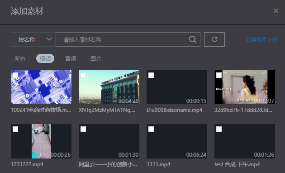Image resolution: width=285 pixels, height=173 pixels.
Task: Tick the checkbox on XNTg2MzMyMTA1Ng video
Action: point(83,75)
